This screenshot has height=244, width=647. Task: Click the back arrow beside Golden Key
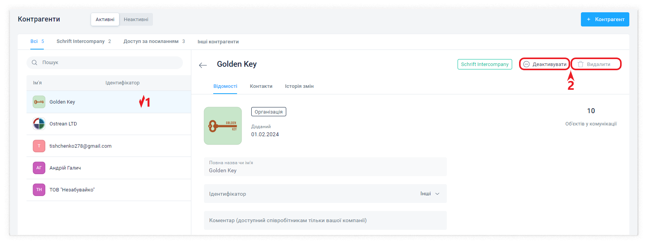coord(203,65)
